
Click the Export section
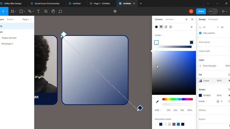coord(202,119)
